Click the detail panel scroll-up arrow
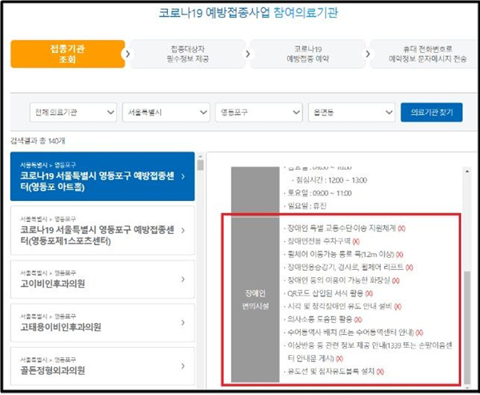This screenshot has width=480, height=395. coord(467,171)
